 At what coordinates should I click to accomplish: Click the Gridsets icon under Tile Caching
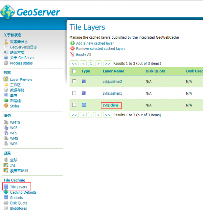pos(6,198)
